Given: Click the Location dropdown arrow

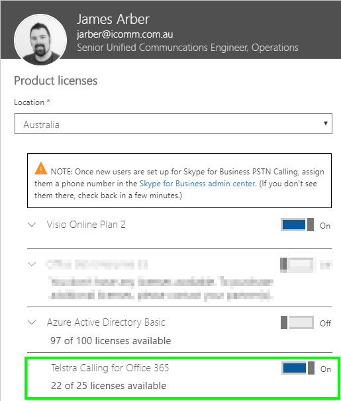Looking at the screenshot, I should click(x=326, y=124).
